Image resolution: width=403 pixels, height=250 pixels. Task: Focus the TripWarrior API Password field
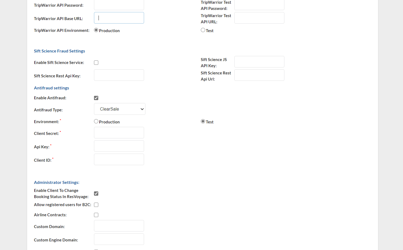(119, 5)
